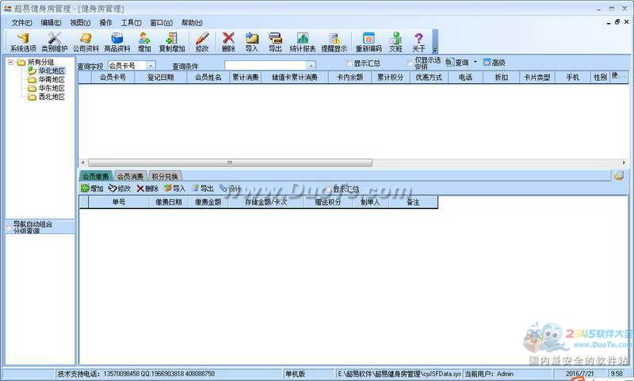Click the 制单人 column header
The height and width of the screenshot is (381, 634).
click(370, 202)
